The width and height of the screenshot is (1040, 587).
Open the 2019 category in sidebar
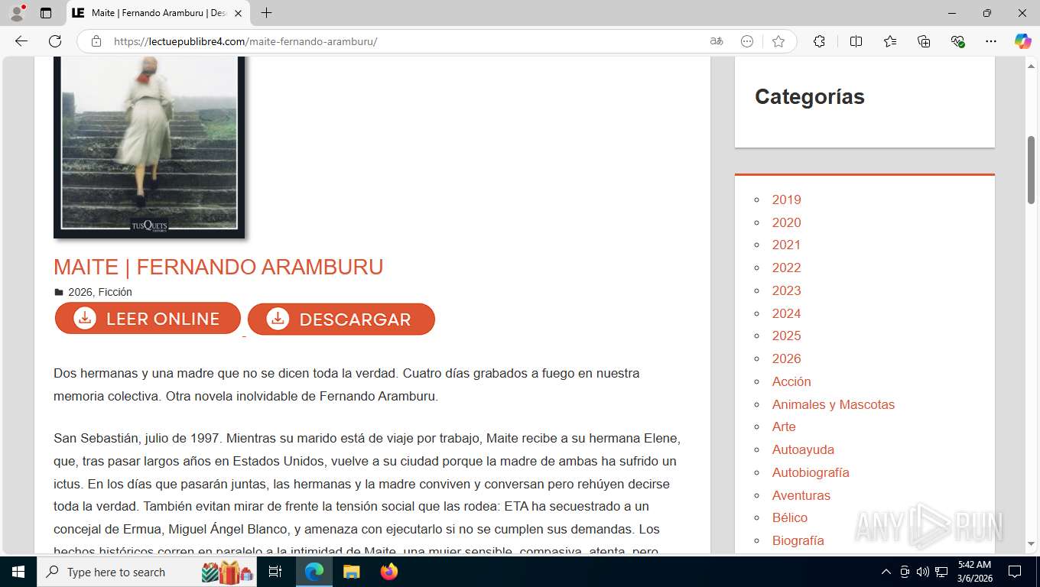(786, 199)
